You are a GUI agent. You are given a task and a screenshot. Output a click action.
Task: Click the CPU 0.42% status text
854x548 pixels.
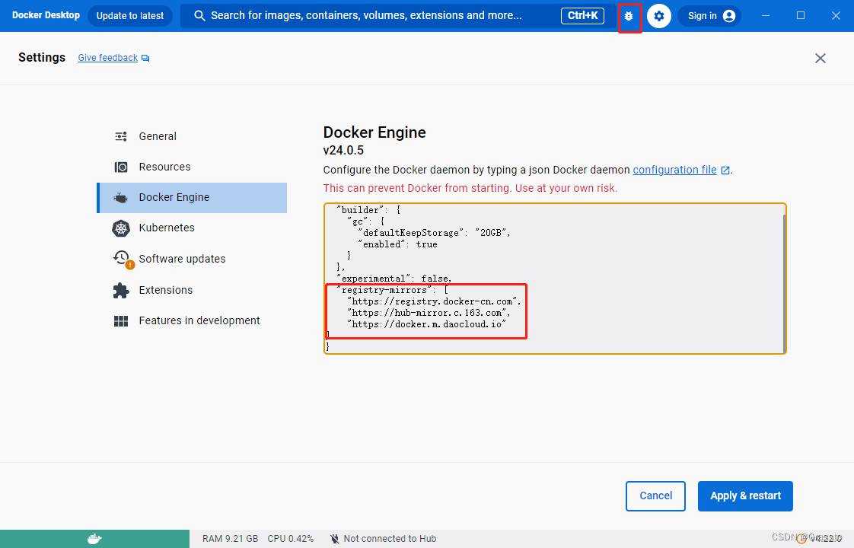click(x=290, y=539)
